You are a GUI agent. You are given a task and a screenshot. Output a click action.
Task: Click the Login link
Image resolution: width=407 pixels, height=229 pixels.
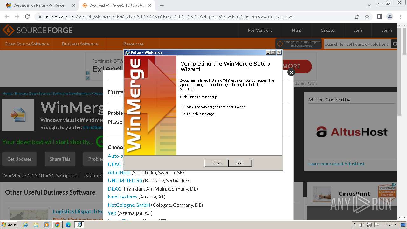(386, 30)
